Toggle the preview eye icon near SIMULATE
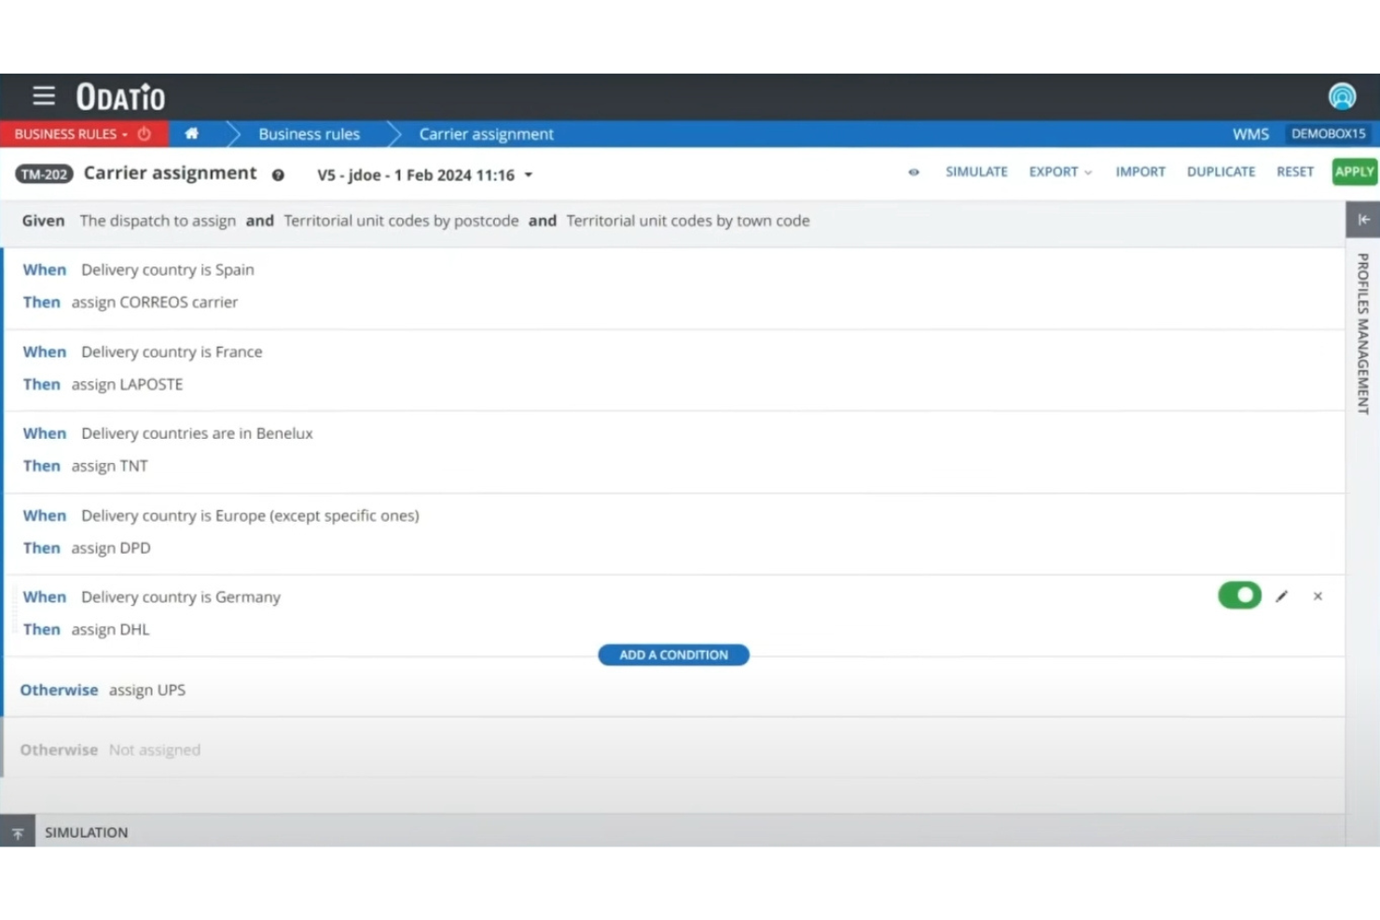This screenshot has height=920, width=1380. pos(914,172)
